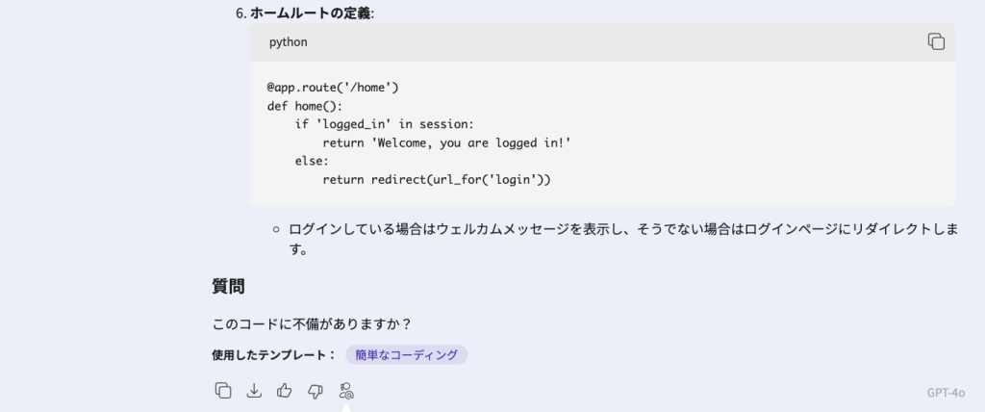Open the 簡単なコーディング template tag
The height and width of the screenshot is (412, 985).
406,354
